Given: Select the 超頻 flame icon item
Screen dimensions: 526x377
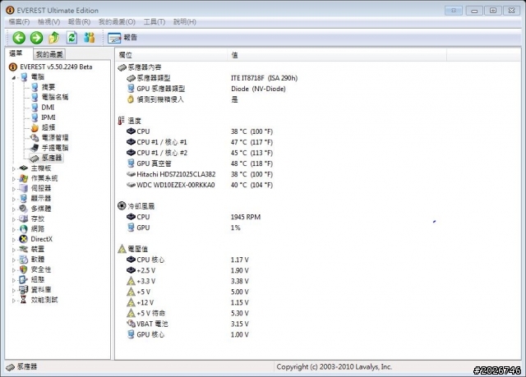Looking at the screenshot, I should click(44, 127).
